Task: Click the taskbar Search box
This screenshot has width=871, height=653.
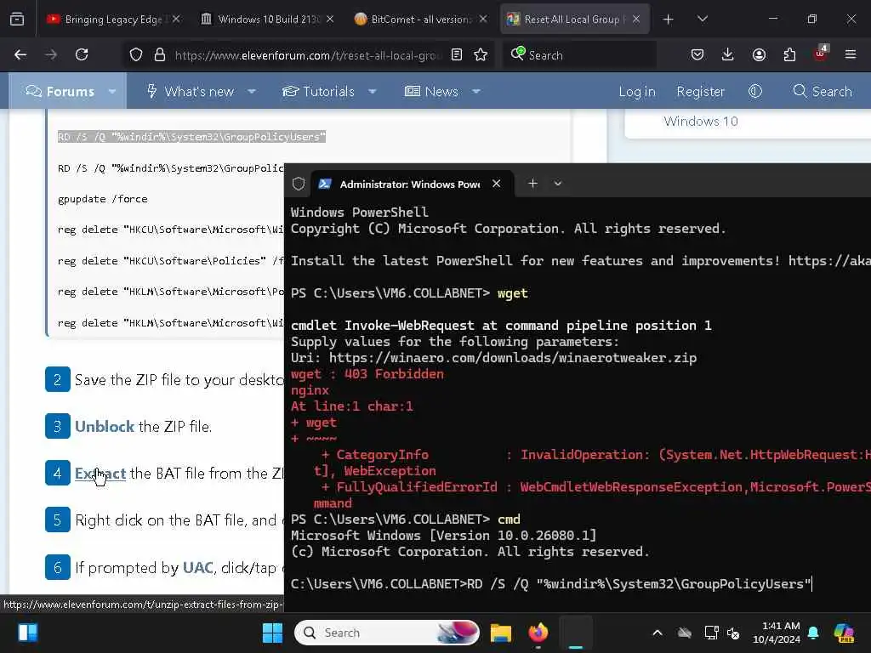Action: 387,633
